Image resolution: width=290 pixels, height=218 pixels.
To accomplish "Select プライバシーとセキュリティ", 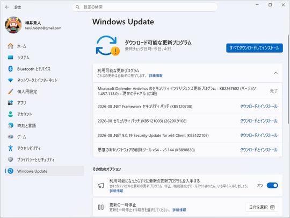I will pos(45,159).
